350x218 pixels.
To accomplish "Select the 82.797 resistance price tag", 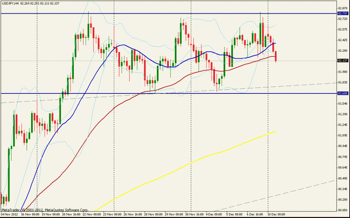I will [x=342, y=13].
